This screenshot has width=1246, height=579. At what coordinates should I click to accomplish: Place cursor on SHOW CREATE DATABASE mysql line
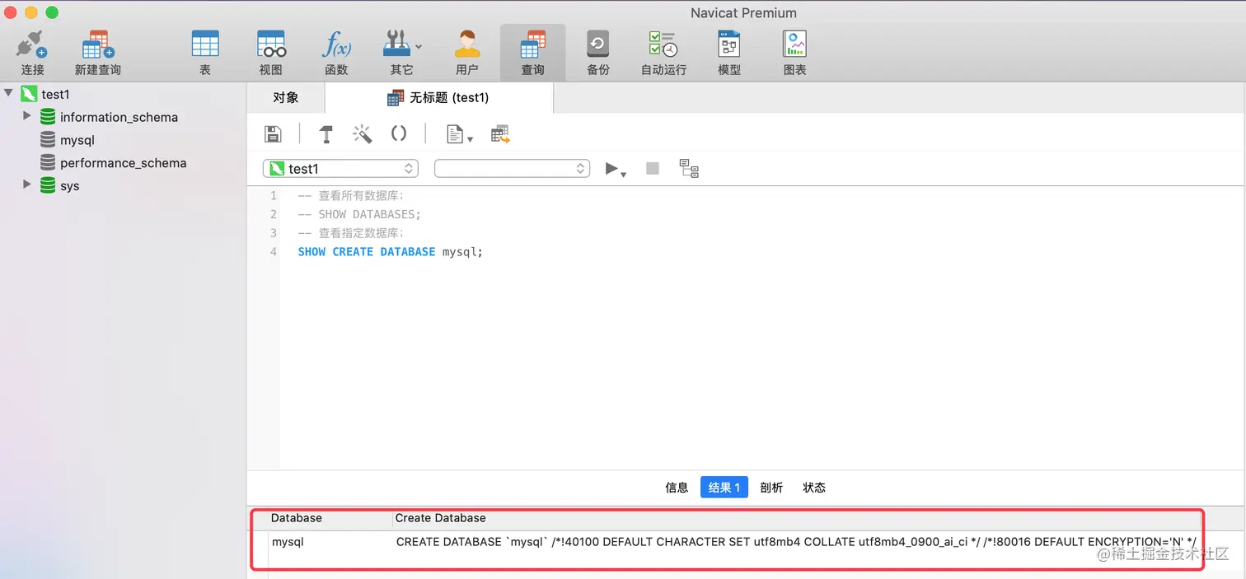click(390, 252)
